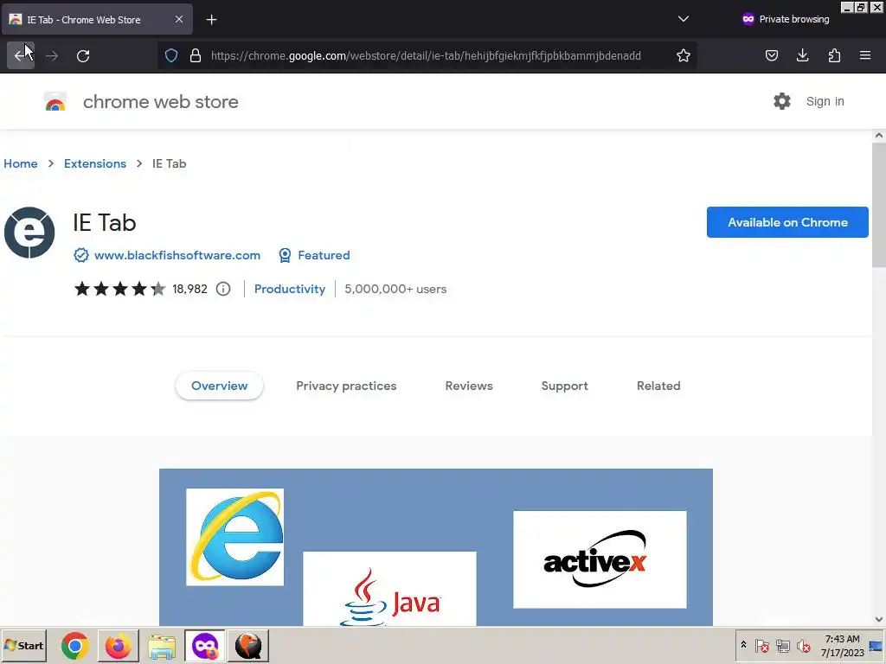The height and width of the screenshot is (664, 886).
Task: Launch Firefox from the taskbar
Action: pyautogui.click(x=118, y=645)
